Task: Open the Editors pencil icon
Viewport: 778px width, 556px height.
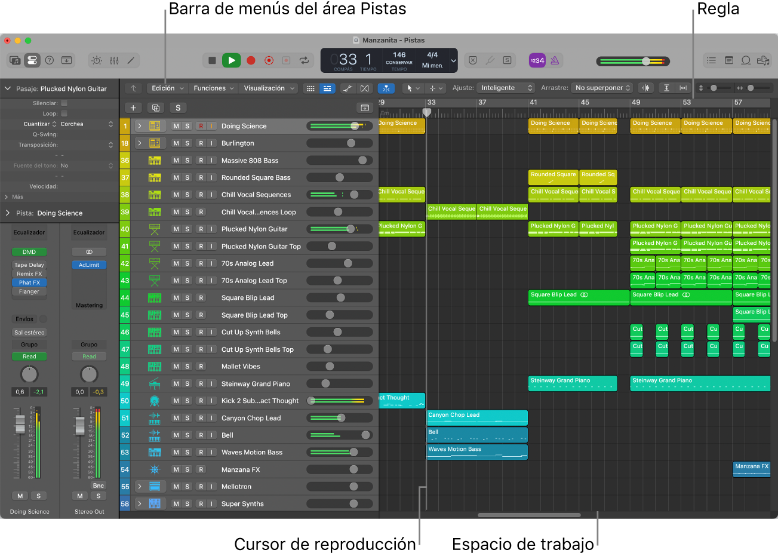Action: 131,60
